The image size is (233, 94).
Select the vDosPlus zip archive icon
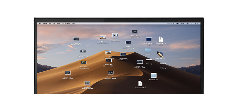[161, 39]
